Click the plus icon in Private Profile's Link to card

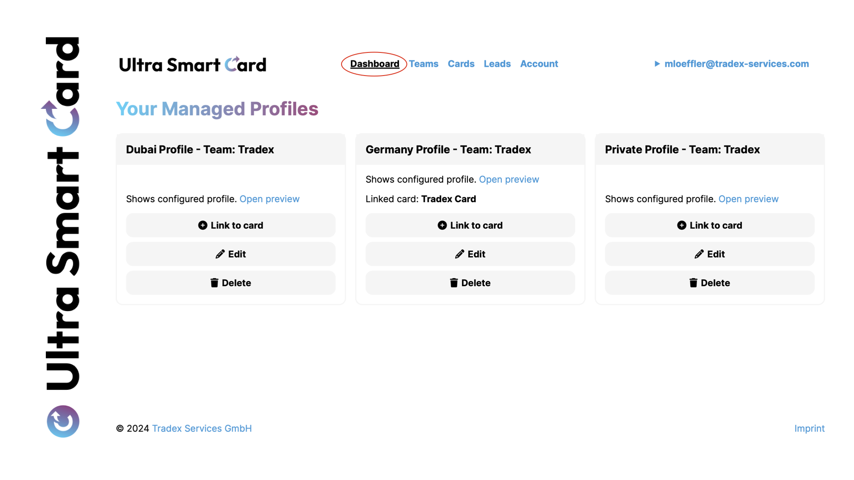point(681,225)
